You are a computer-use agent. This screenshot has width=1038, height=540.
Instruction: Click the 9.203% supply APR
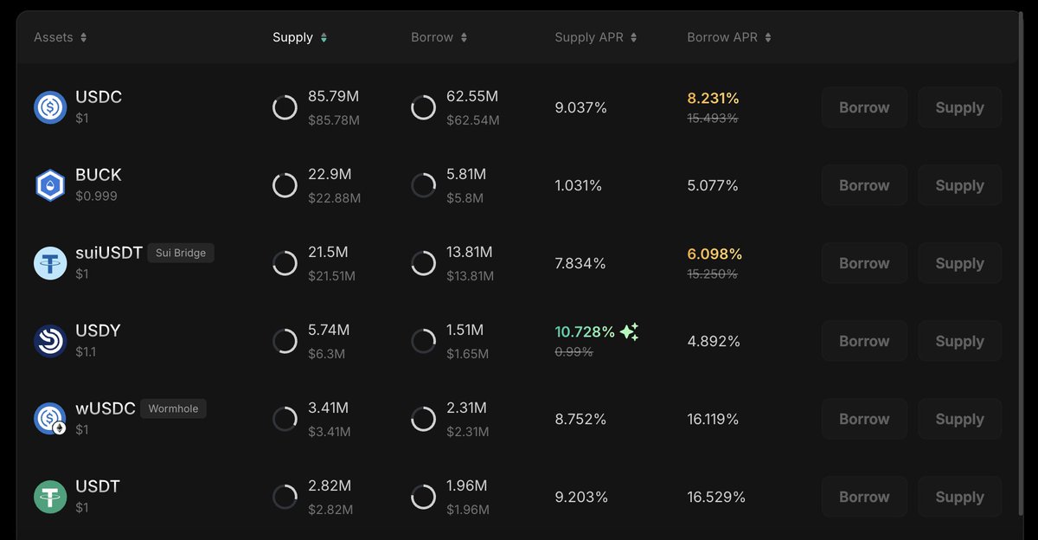click(581, 497)
